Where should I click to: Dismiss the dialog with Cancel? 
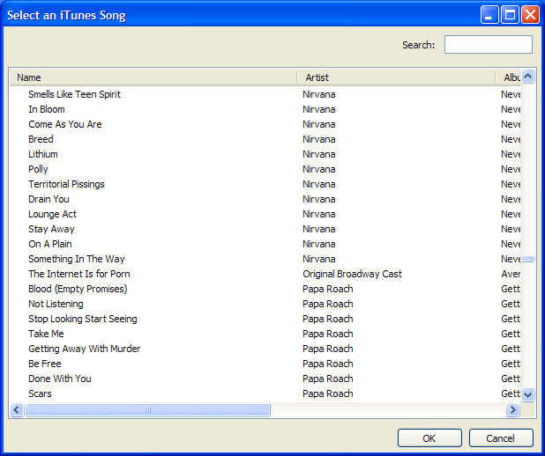[501, 438]
